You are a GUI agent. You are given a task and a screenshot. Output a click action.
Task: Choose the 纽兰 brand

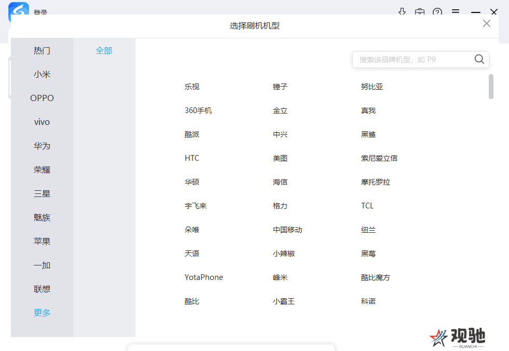pos(368,230)
